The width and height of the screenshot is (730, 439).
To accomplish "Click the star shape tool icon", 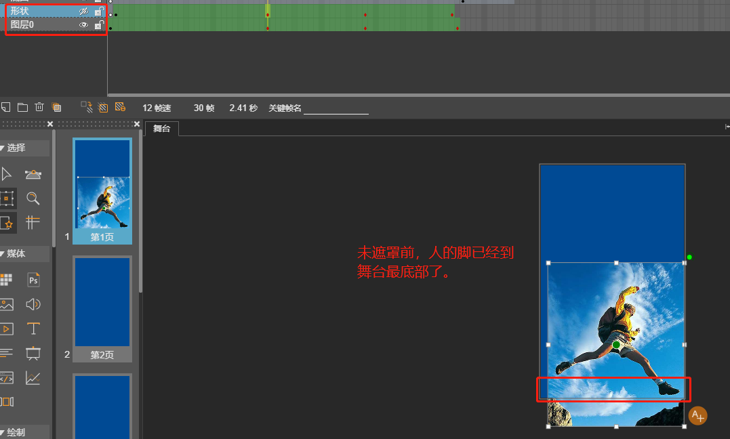I will click(7, 222).
